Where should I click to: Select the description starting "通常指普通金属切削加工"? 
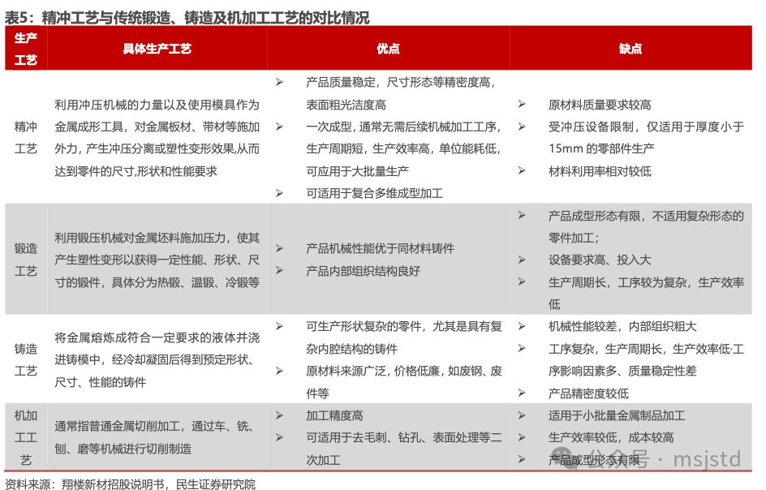pos(157,437)
